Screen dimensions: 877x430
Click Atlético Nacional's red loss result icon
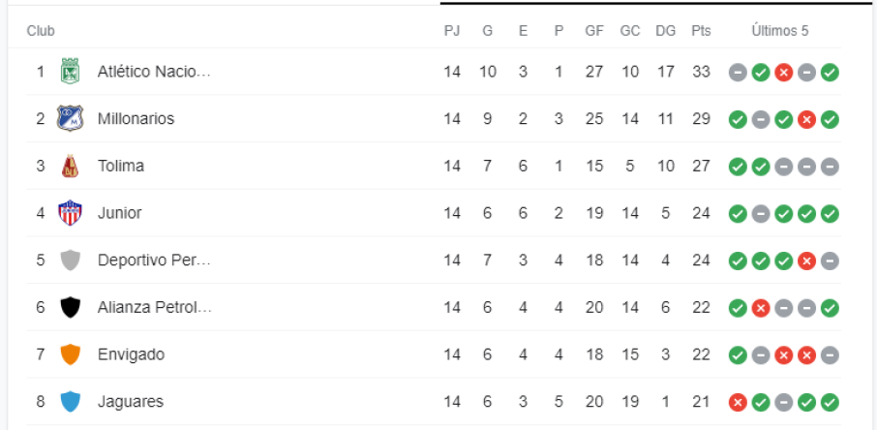pyautogui.click(x=784, y=72)
